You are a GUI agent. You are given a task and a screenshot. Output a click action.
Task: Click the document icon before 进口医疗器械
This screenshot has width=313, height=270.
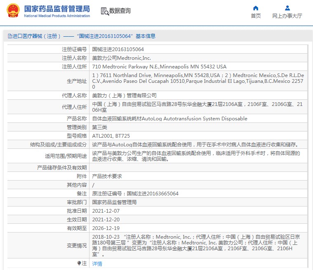pos(9,36)
